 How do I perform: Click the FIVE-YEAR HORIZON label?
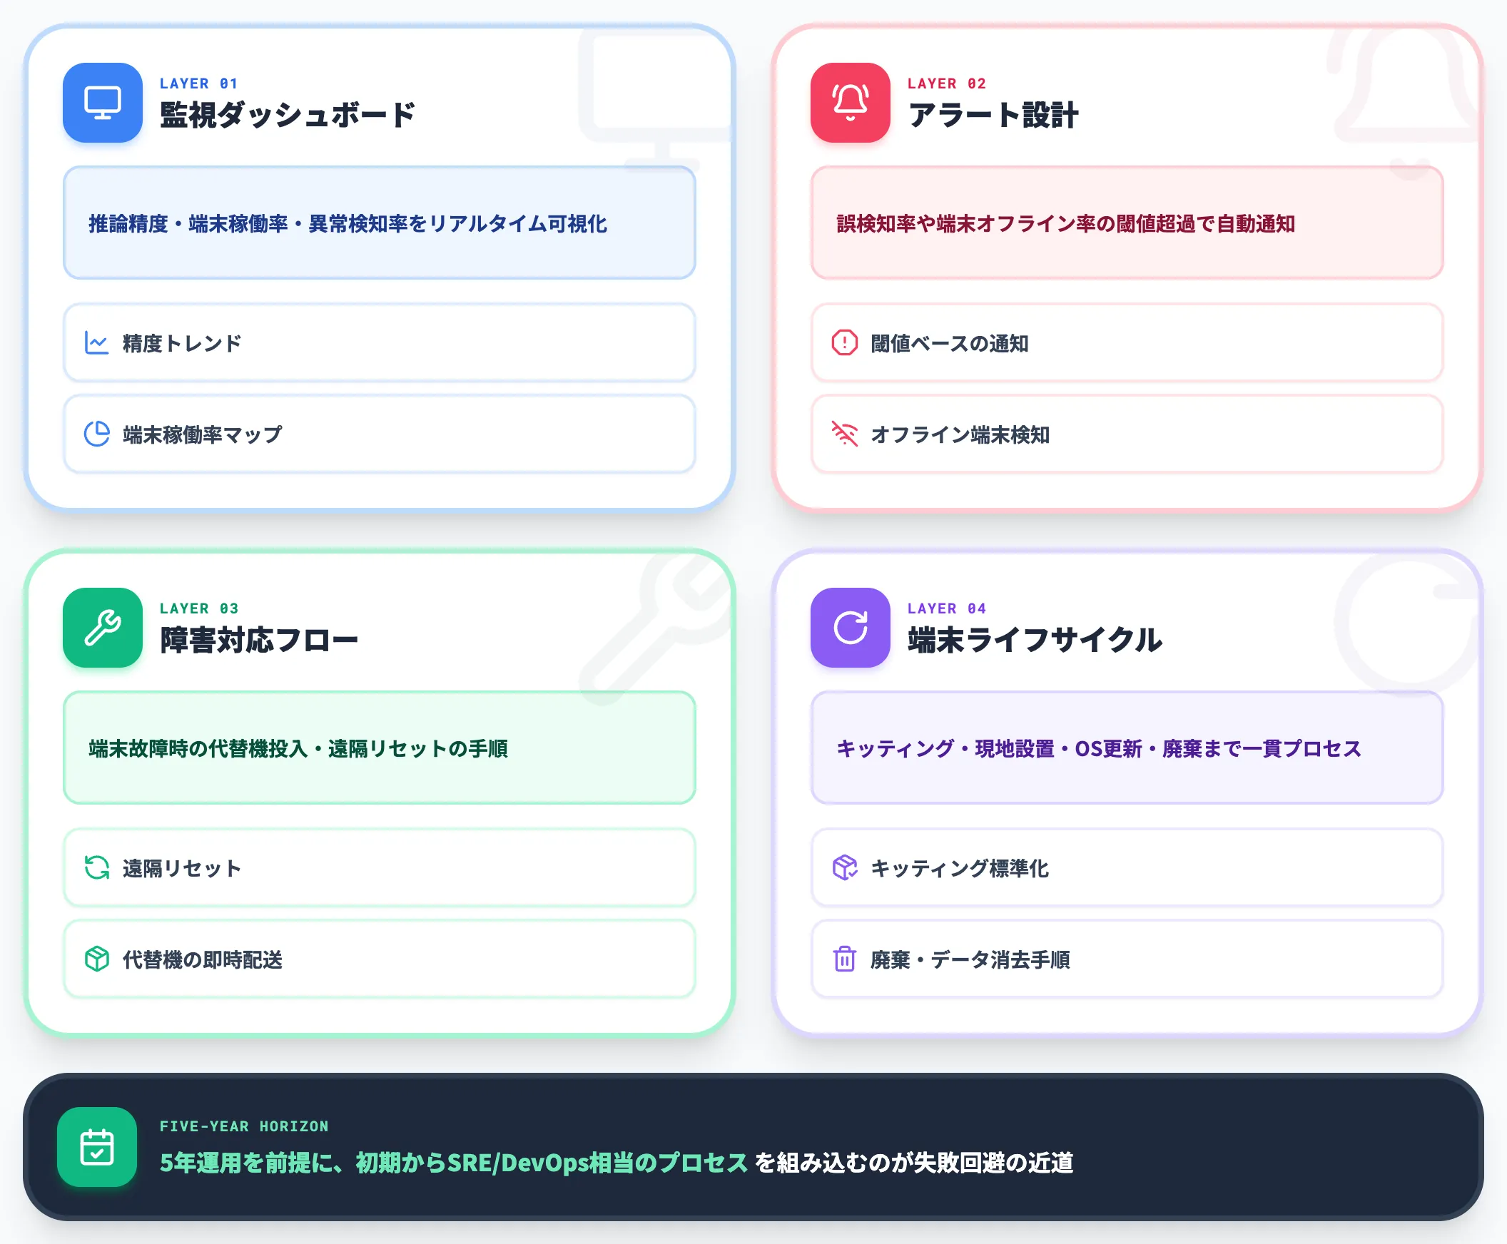click(x=244, y=1126)
